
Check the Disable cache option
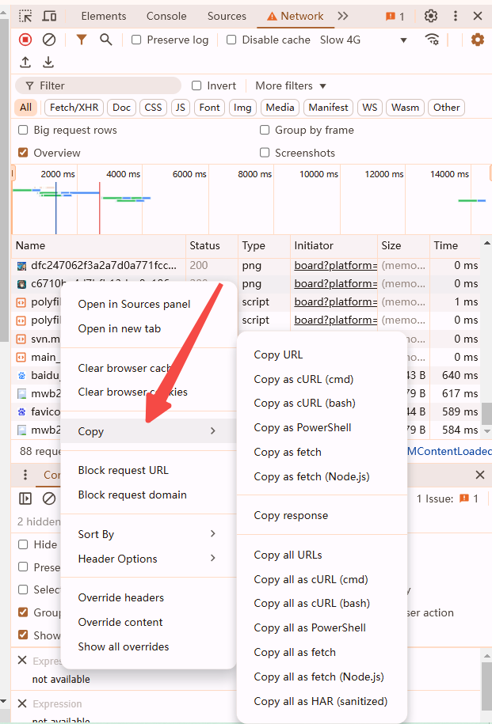pyautogui.click(x=231, y=40)
